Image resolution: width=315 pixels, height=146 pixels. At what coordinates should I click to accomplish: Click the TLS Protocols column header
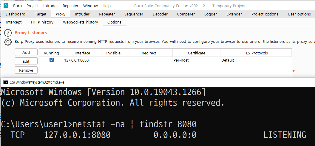point(256,53)
